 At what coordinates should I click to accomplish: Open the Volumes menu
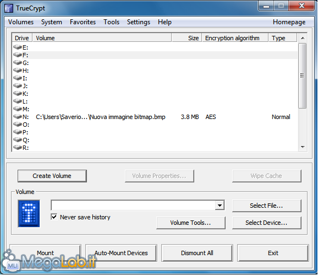[x=21, y=22]
